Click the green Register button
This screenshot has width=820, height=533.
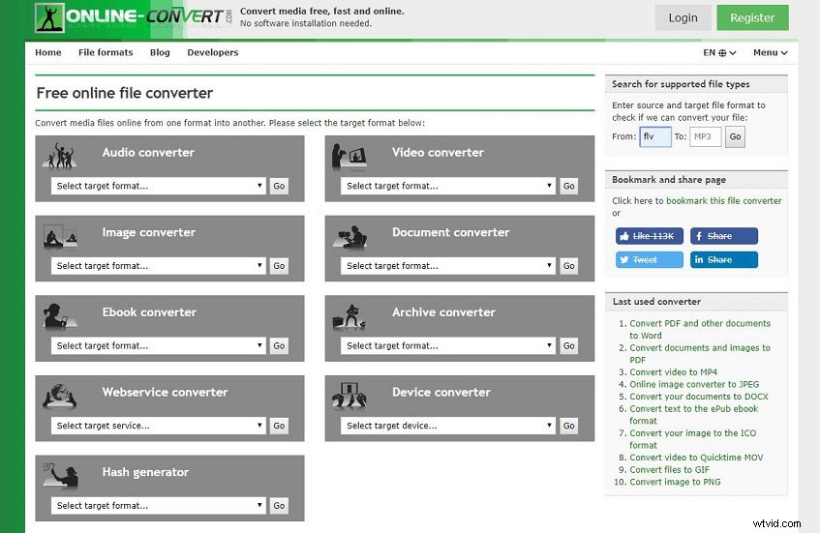[752, 17]
